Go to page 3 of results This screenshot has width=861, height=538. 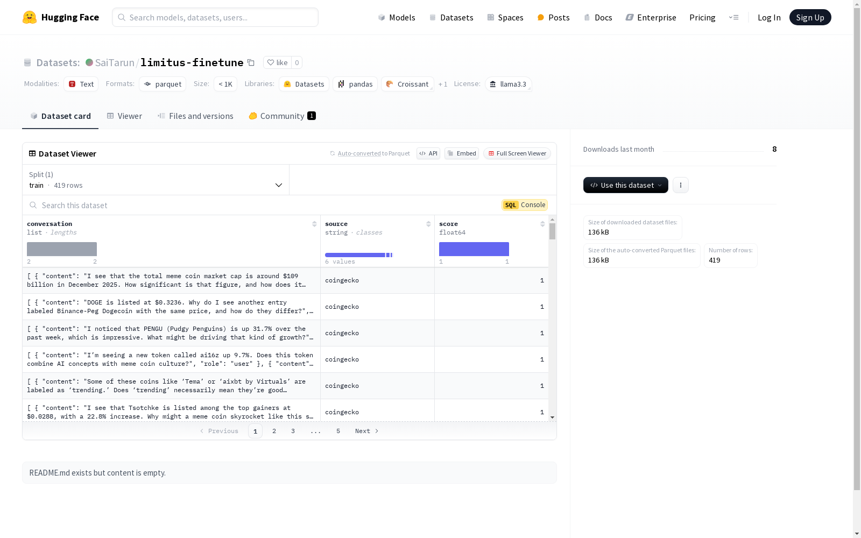(x=293, y=431)
